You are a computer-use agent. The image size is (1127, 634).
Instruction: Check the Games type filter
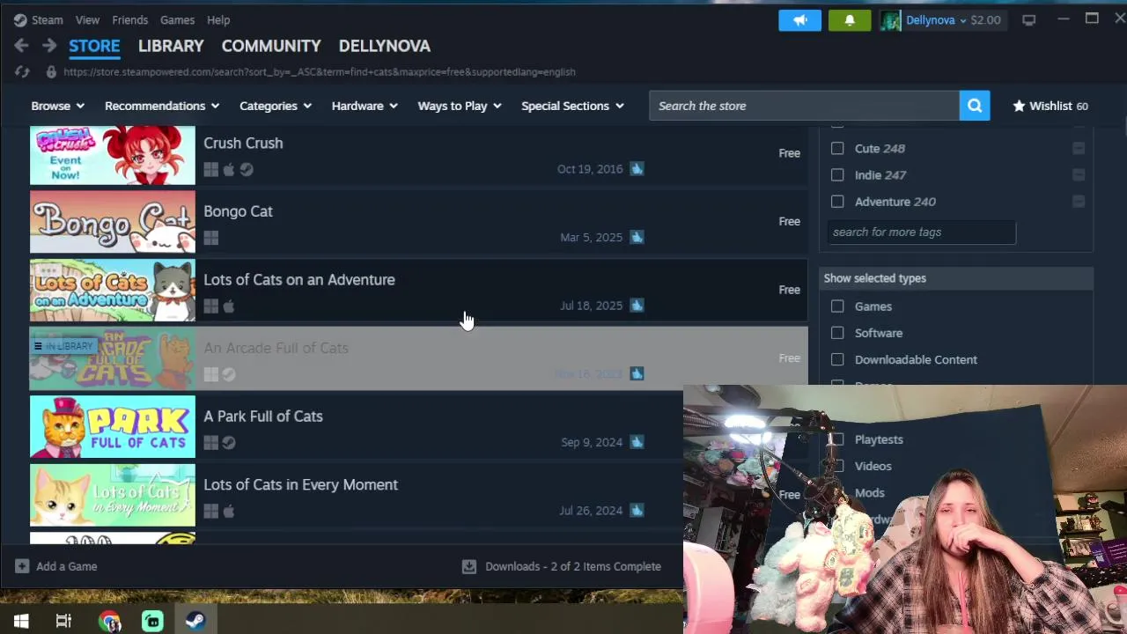[x=837, y=306]
